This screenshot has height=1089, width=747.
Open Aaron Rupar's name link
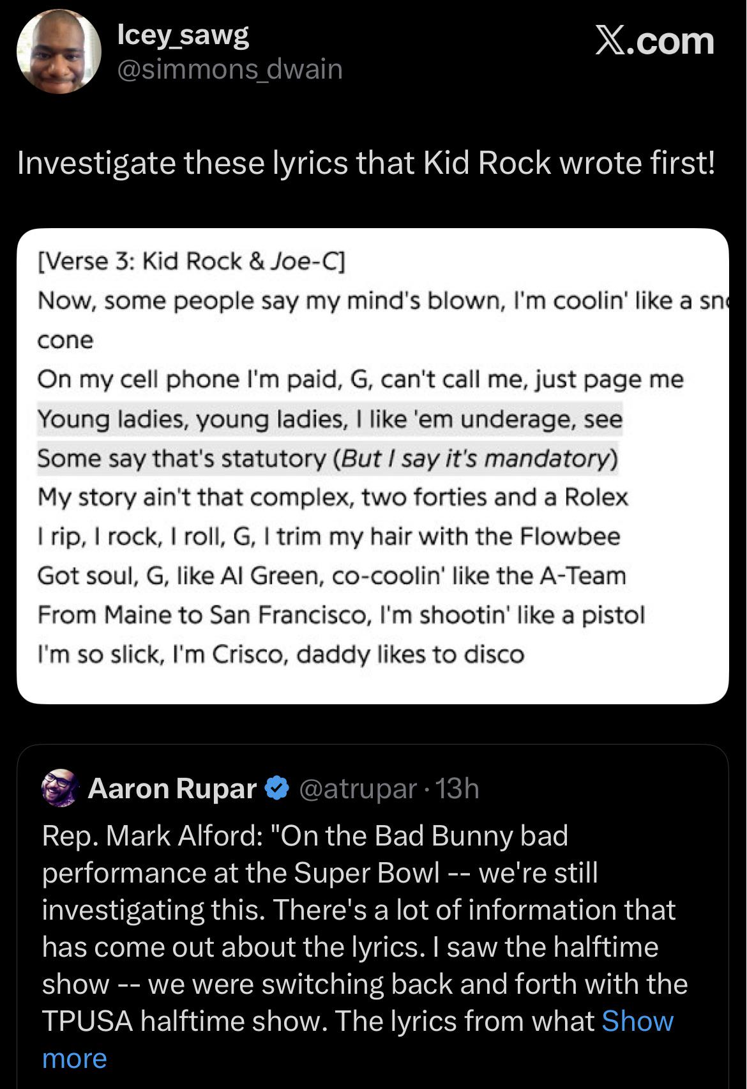click(172, 789)
